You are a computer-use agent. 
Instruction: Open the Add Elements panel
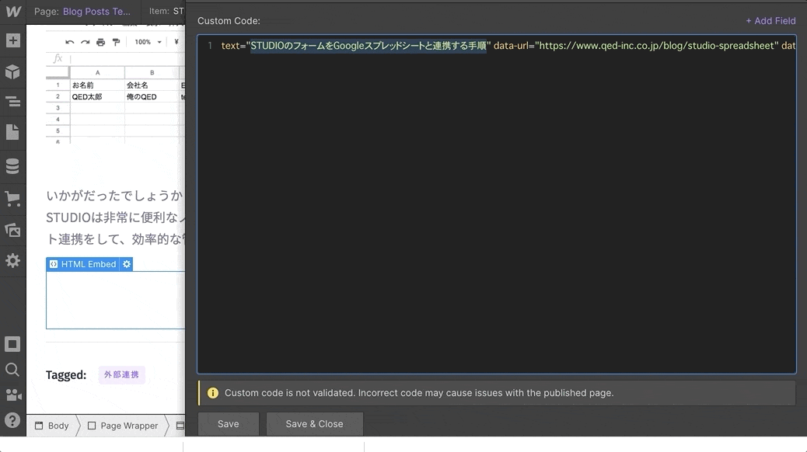coord(13,40)
